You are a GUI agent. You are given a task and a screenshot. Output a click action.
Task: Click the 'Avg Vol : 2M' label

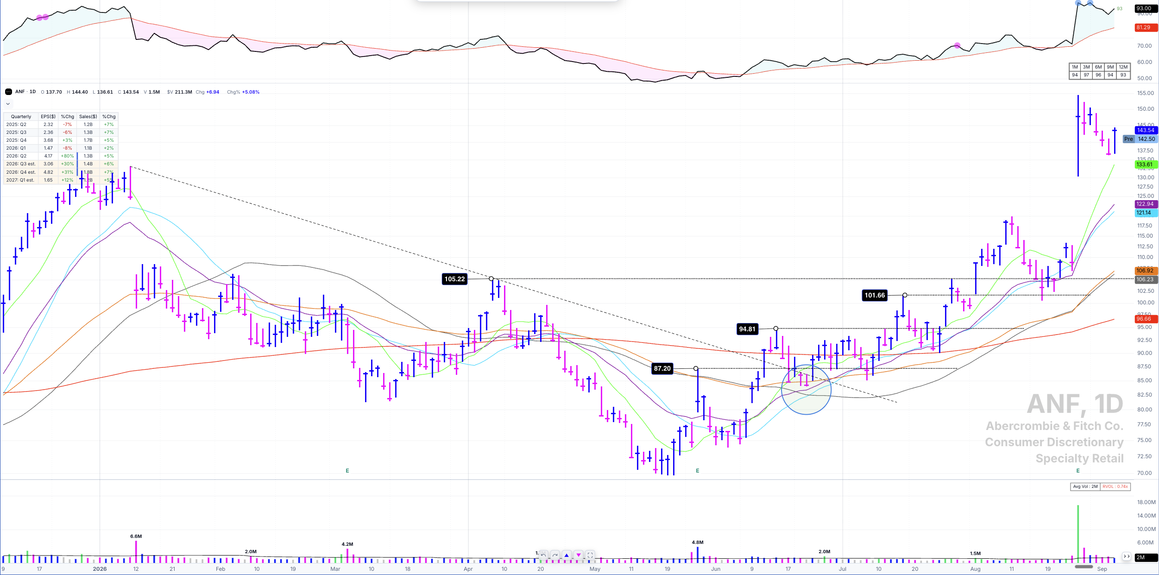tap(1085, 487)
